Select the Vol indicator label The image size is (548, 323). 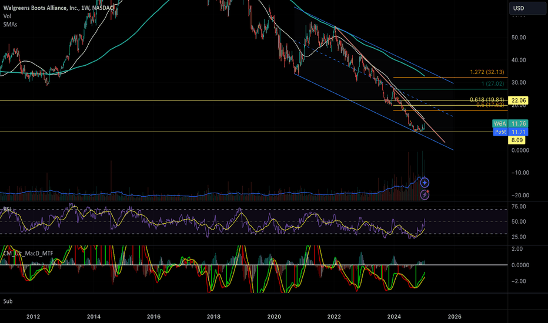click(x=7, y=16)
